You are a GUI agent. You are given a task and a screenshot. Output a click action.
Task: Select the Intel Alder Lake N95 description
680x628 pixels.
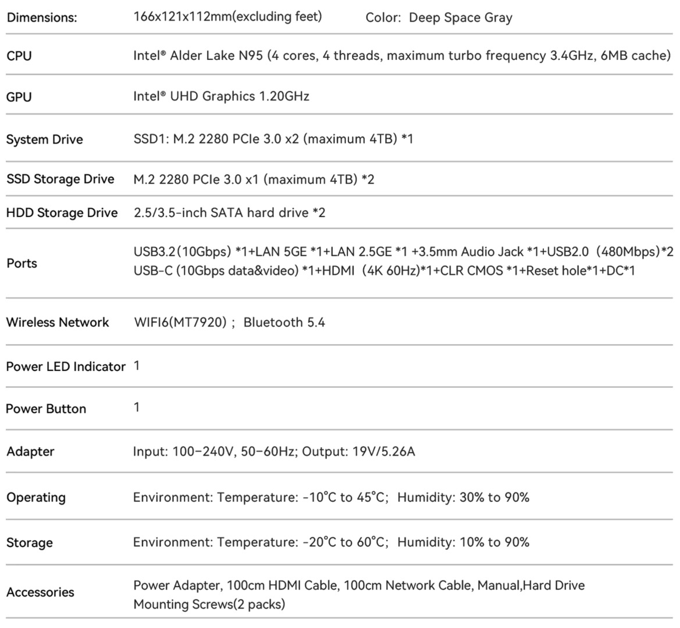[x=402, y=56]
